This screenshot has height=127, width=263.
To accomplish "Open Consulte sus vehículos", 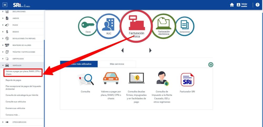I will point(16,102).
